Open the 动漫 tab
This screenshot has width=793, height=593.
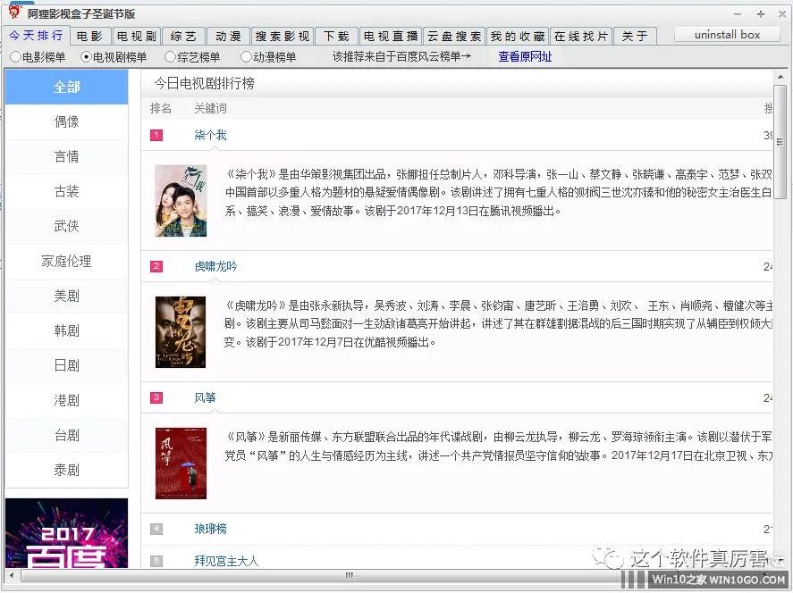tap(228, 37)
